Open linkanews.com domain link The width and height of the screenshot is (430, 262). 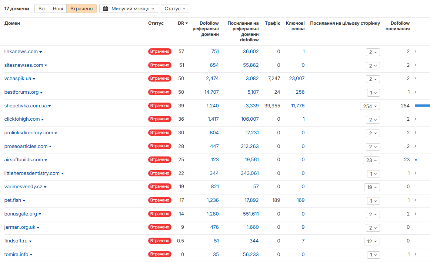click(x=21, y=51)
